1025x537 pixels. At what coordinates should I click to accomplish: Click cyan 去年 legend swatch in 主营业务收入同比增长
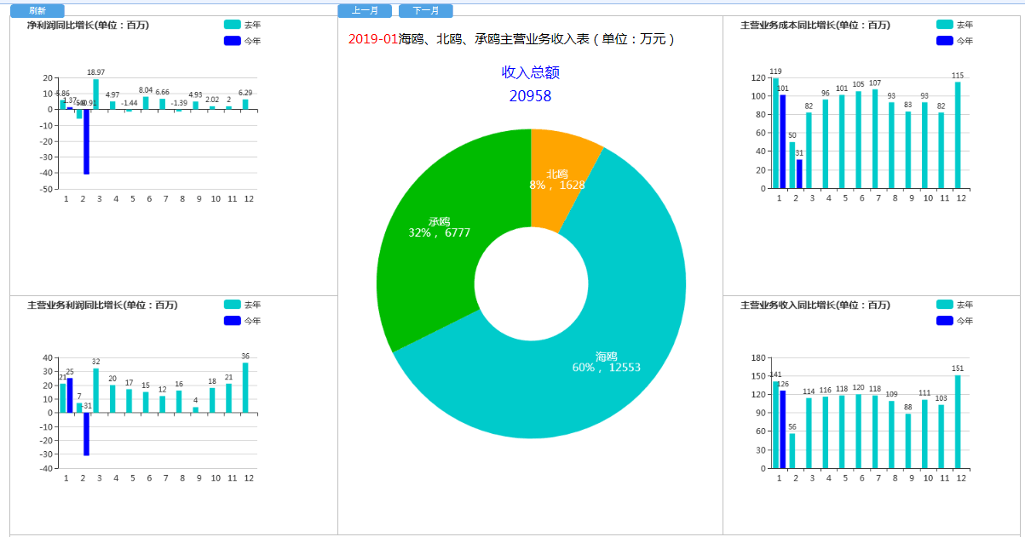[x=944, y=305]
